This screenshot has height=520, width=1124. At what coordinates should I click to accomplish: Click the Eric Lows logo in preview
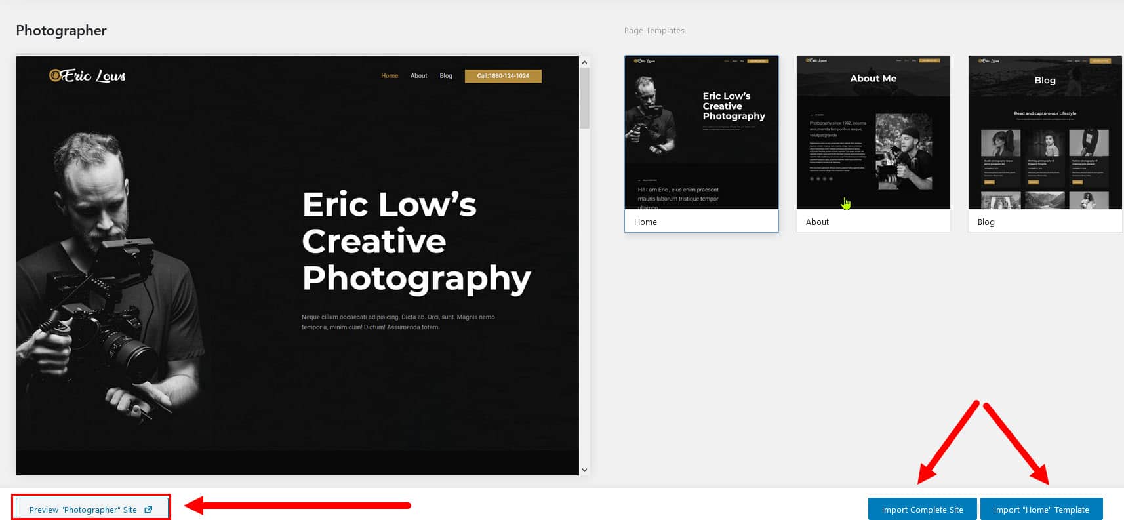coord(87,76)
